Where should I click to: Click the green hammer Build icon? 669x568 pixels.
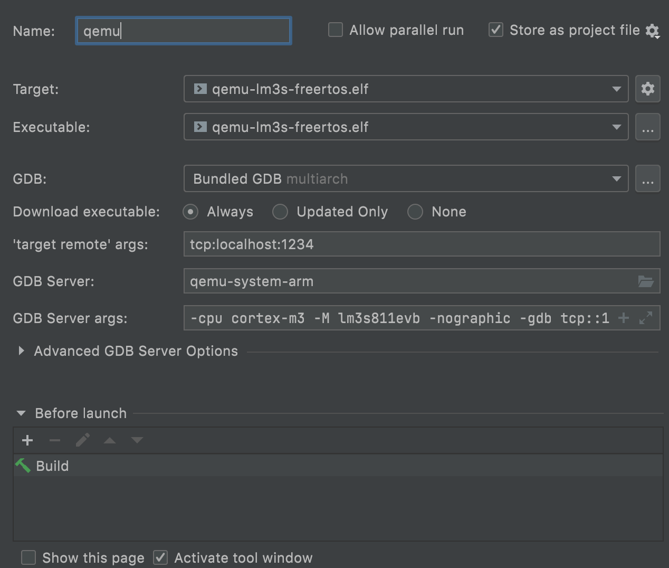pyautogui.click(x=23, y=466)
